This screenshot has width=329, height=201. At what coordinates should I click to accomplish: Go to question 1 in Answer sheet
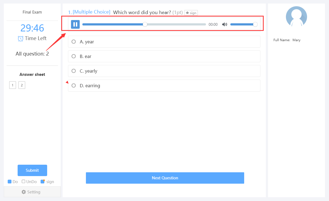pos(12,85)
